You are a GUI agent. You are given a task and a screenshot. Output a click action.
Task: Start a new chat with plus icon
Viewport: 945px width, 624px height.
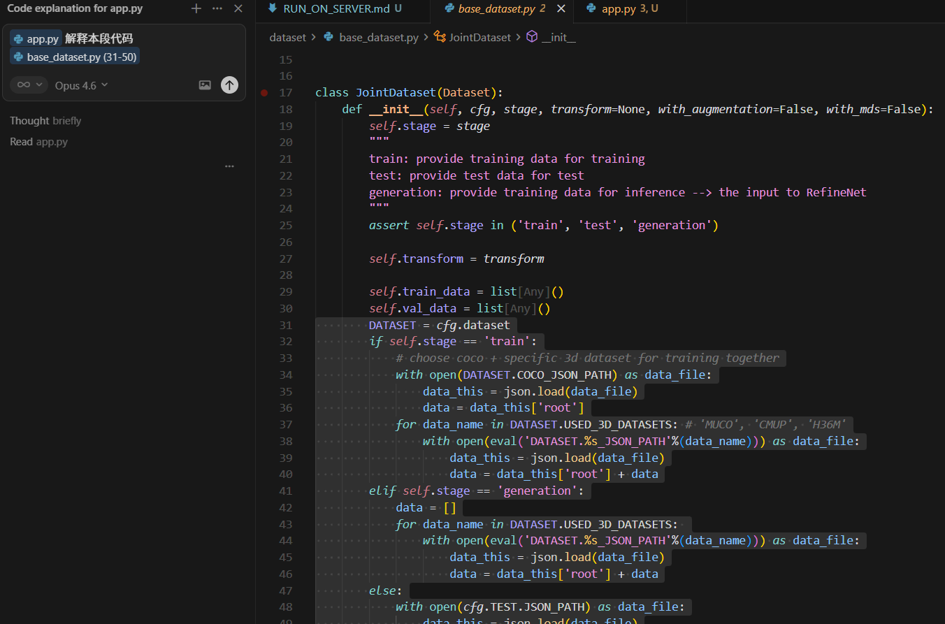point(196,8)
